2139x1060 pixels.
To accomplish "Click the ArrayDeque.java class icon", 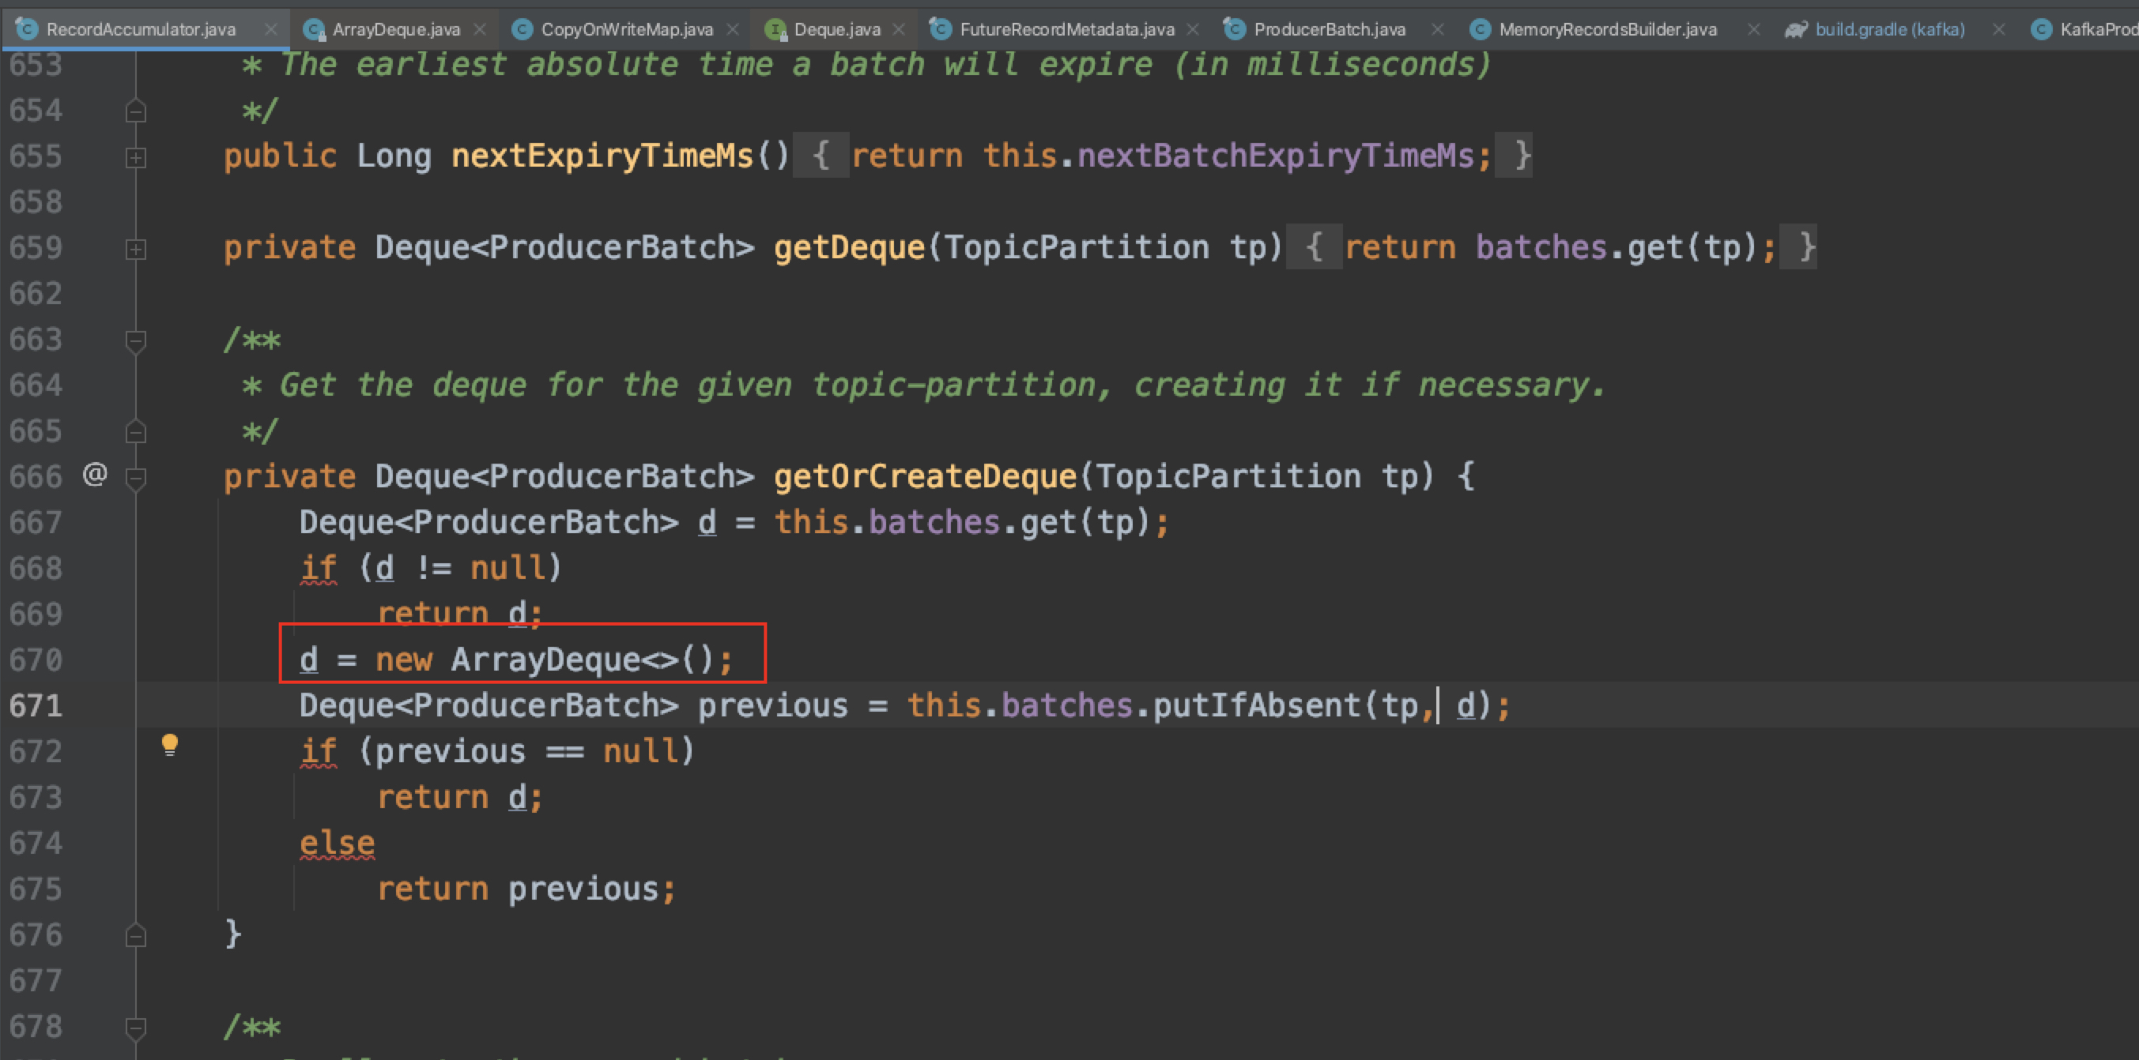I will 314,30.
